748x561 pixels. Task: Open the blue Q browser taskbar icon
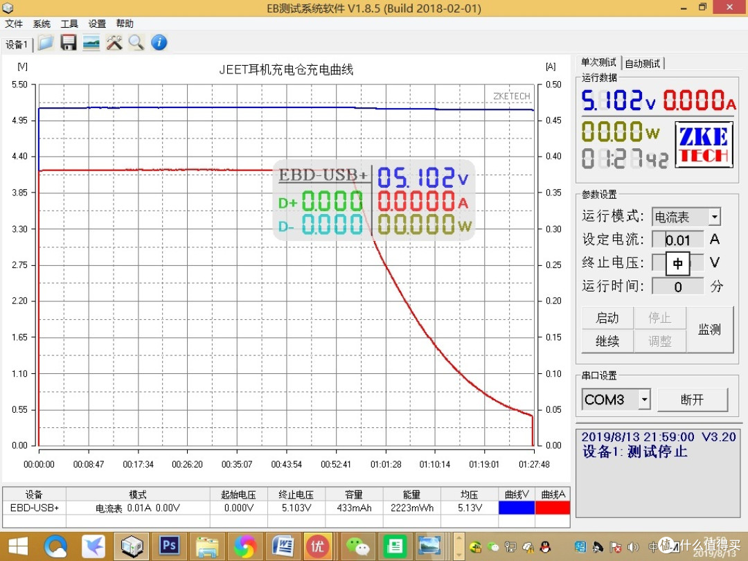pos(56,546)
